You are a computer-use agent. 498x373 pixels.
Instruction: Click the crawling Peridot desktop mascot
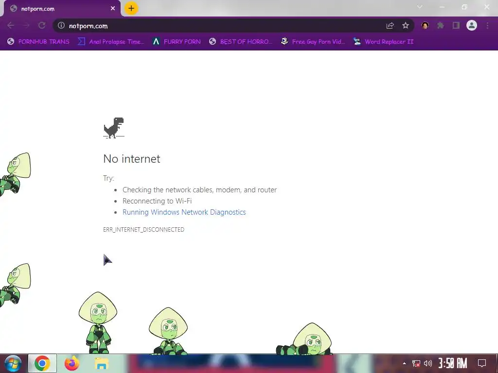(x=304, y=339)
